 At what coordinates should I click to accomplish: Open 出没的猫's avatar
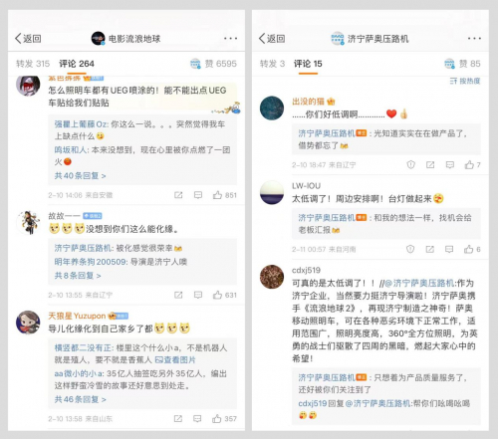click(272, 108)
